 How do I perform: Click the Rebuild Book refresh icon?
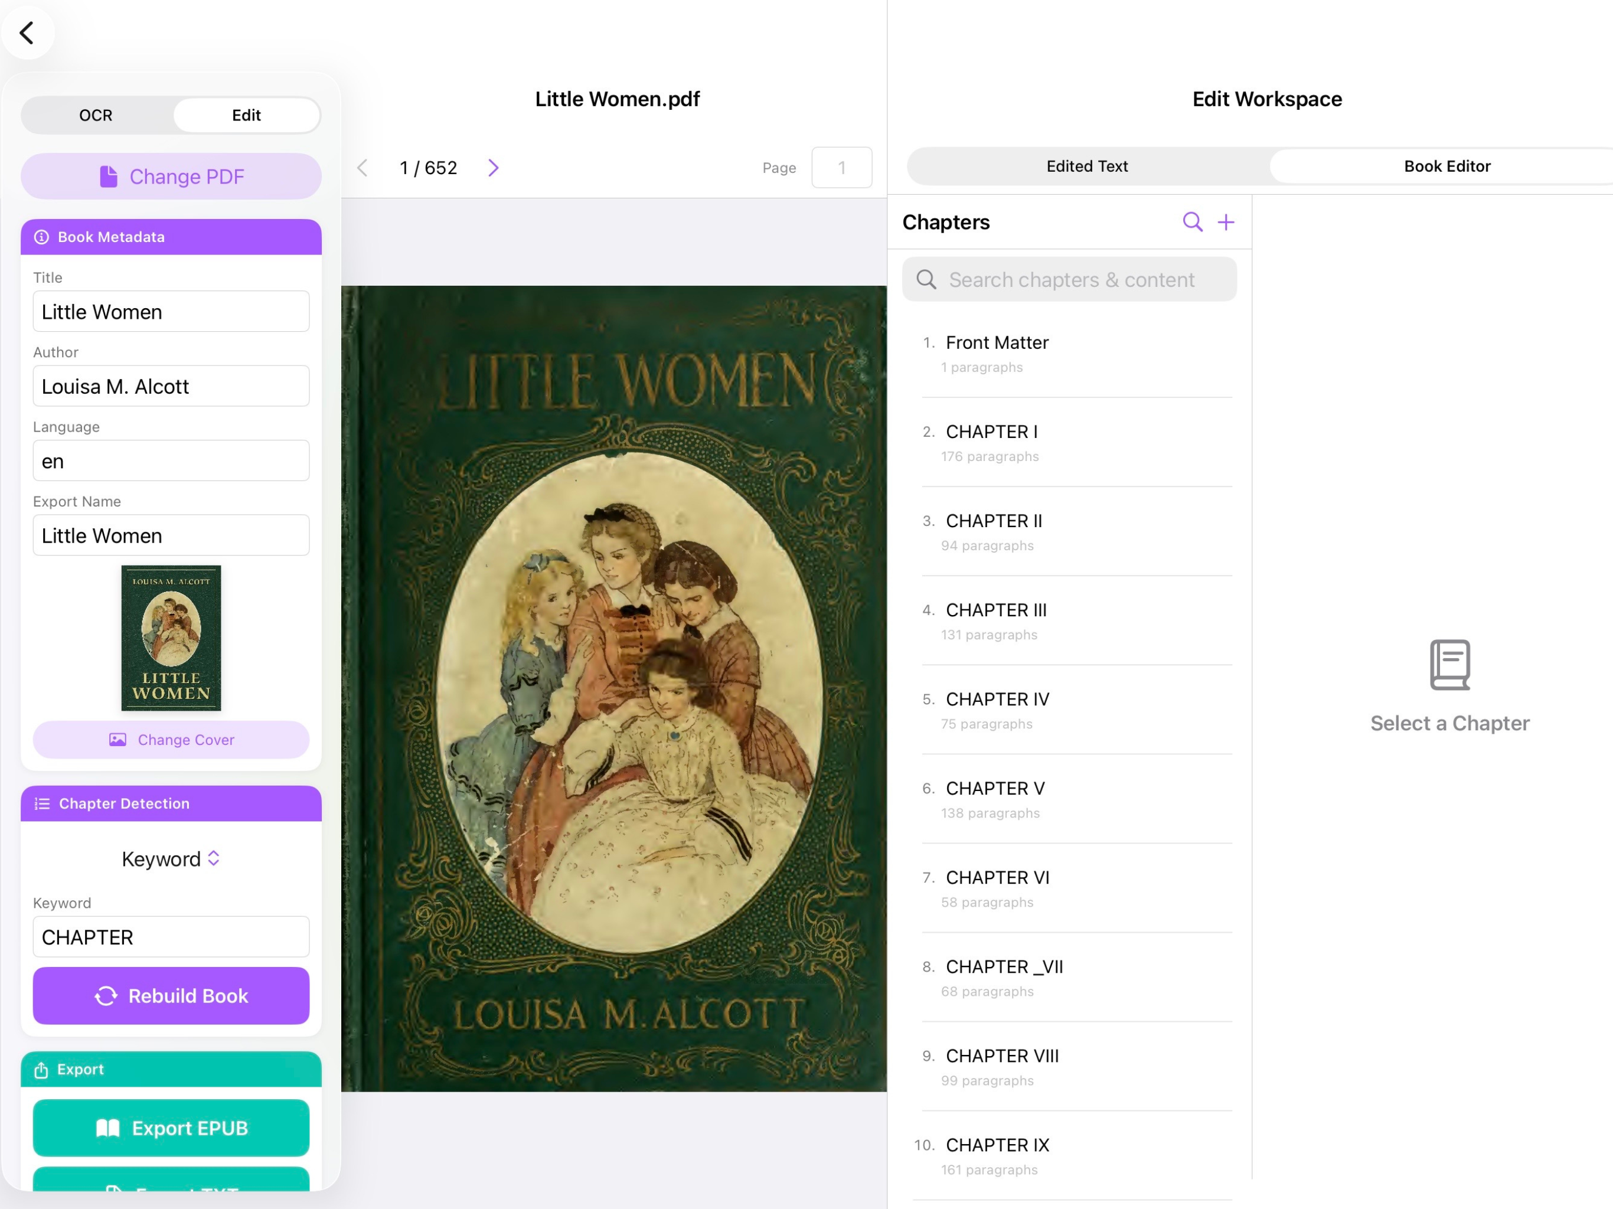tap(106, 996)
